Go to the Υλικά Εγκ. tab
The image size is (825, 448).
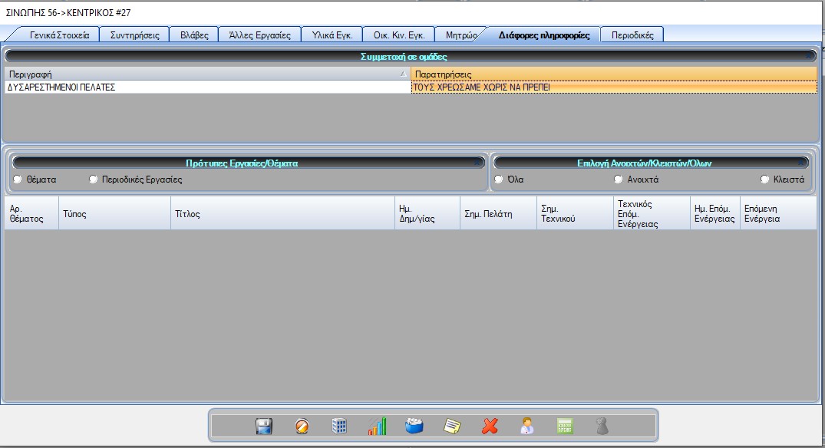pos(332,35)
